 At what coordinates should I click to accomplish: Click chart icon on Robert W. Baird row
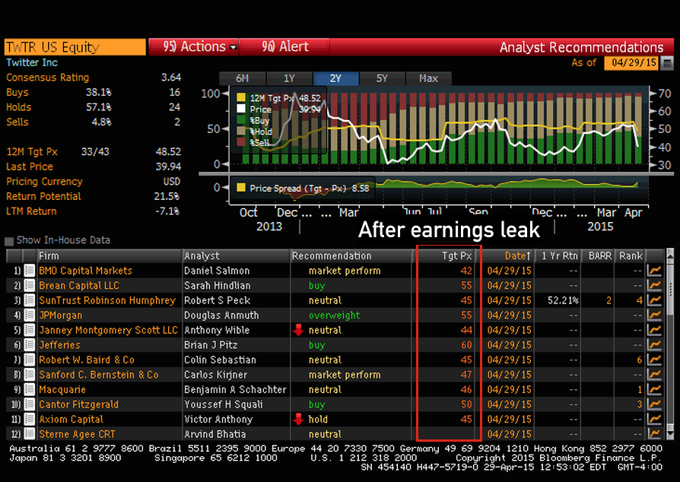point(654,360)
